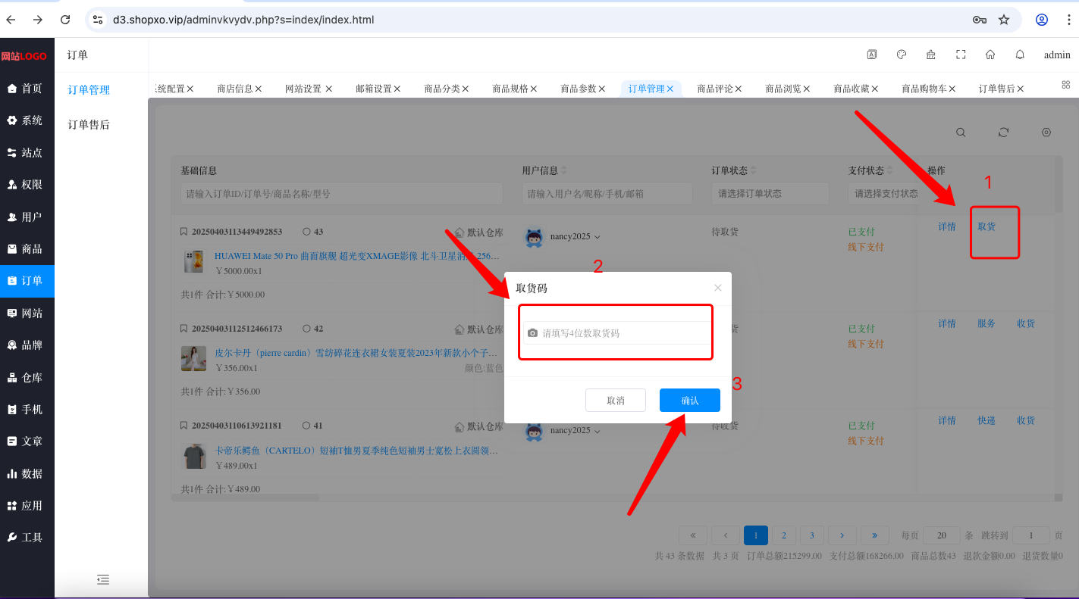The image size is (1079, 599).
Task: Click the 4位数取货码 input field
Action: pyautogui.click(x=617, y=333)
